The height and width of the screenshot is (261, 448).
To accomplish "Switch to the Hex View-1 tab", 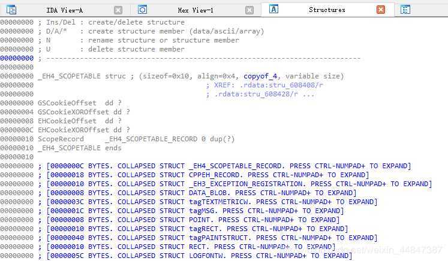I will pos(196,10).
